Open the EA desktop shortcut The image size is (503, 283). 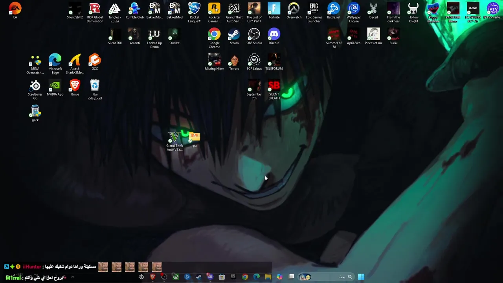15,11
